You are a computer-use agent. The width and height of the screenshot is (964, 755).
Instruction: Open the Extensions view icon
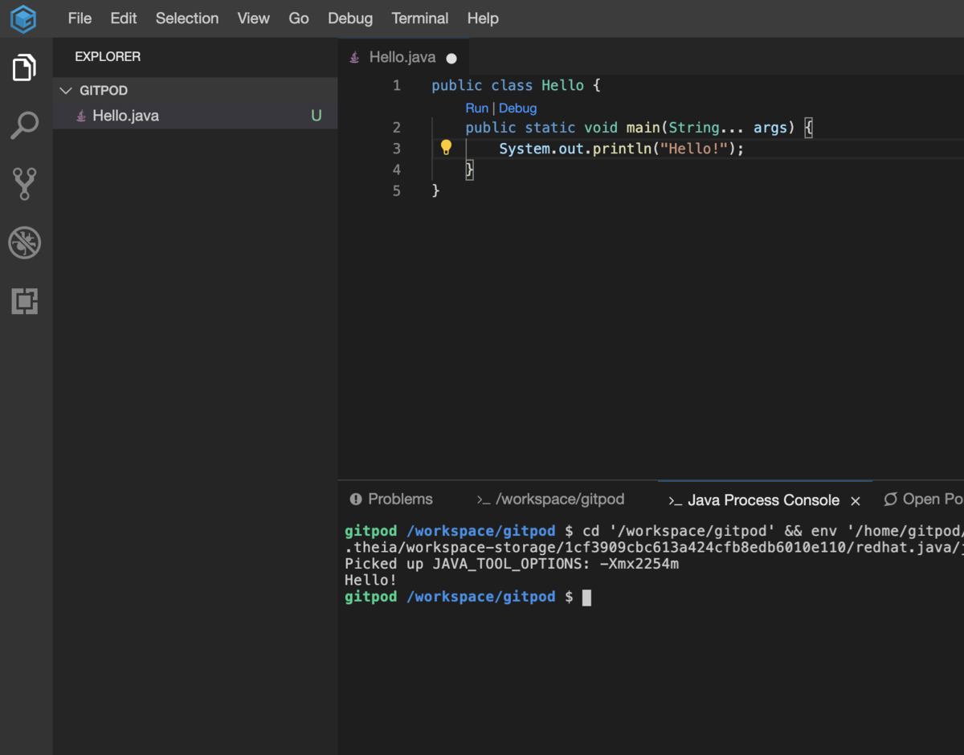(x=25, y=301)
